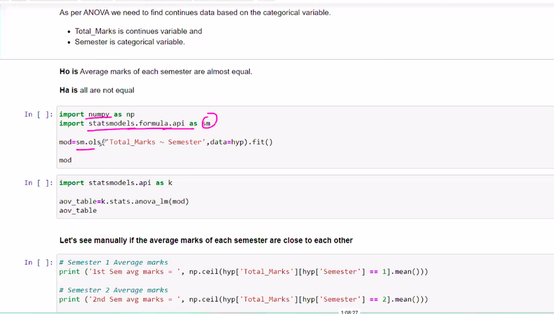
Task: Click inside the 'import numpy as np' line
Action: point(97,115)
